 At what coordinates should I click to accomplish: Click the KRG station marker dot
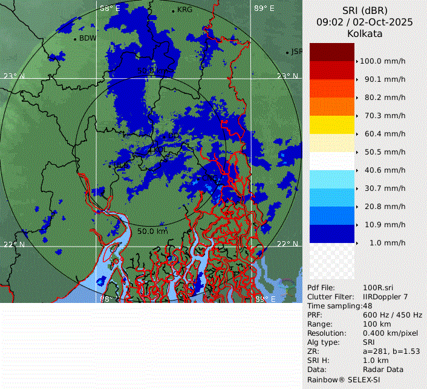click(173, 11)
